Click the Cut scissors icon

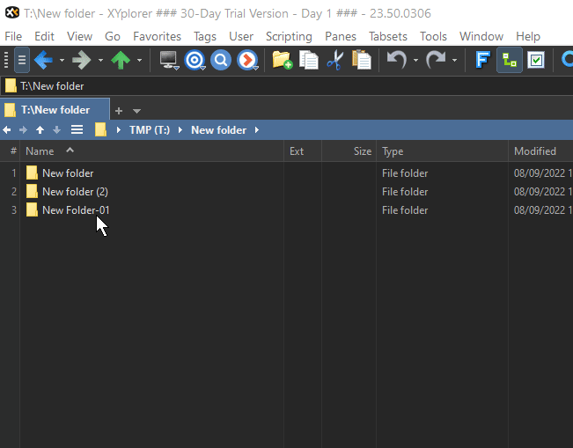point(334,60)
